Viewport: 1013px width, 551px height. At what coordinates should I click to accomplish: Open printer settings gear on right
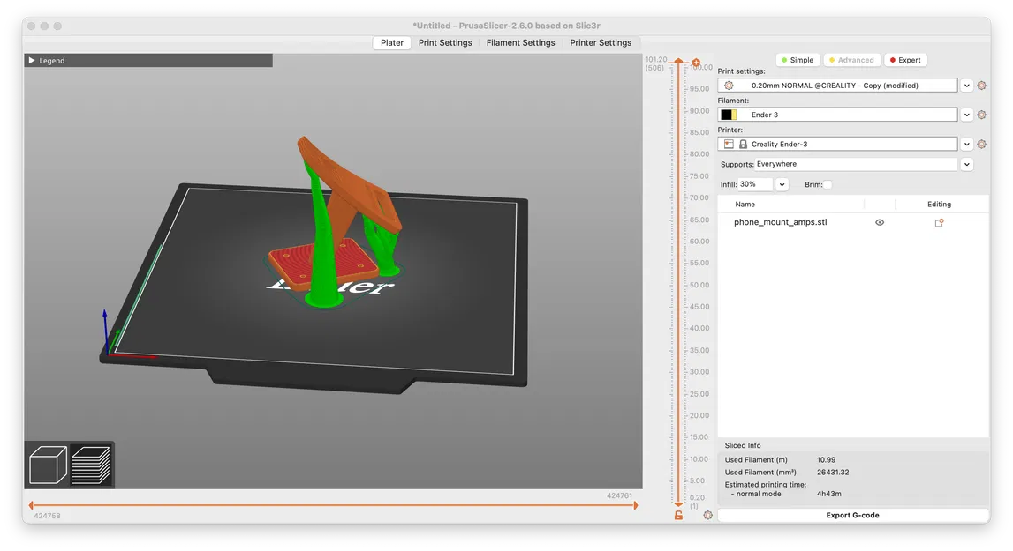(x=981, y=144)
